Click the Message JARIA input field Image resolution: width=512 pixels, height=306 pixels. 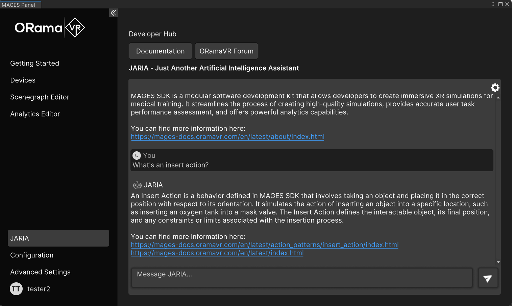[x=302, y=278]
